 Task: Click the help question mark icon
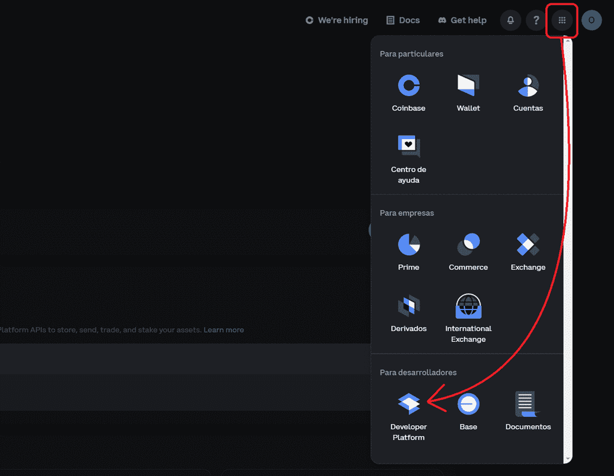coord(535,20)
